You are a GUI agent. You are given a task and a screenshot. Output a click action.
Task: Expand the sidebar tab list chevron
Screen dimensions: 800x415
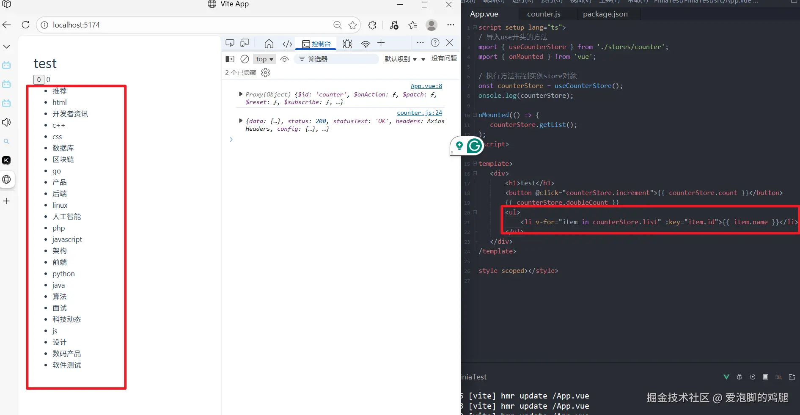pos(6,47)
